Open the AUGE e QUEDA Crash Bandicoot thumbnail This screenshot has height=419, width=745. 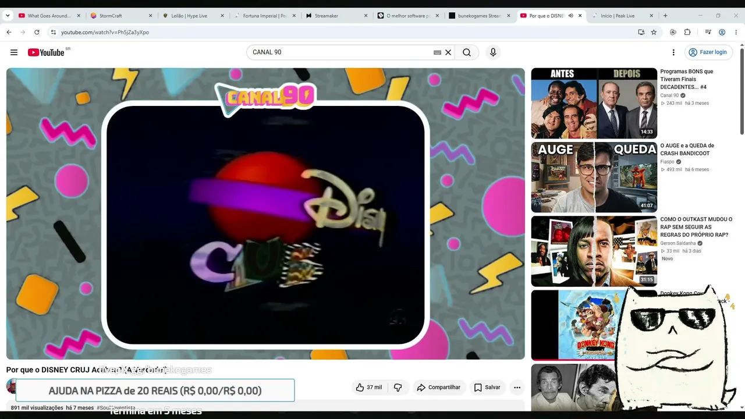(594, 177)
